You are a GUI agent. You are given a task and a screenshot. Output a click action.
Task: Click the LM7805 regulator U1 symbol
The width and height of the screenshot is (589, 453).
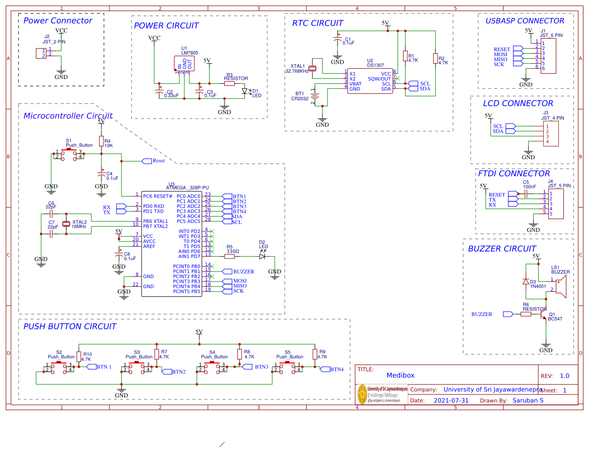point(184,63)
